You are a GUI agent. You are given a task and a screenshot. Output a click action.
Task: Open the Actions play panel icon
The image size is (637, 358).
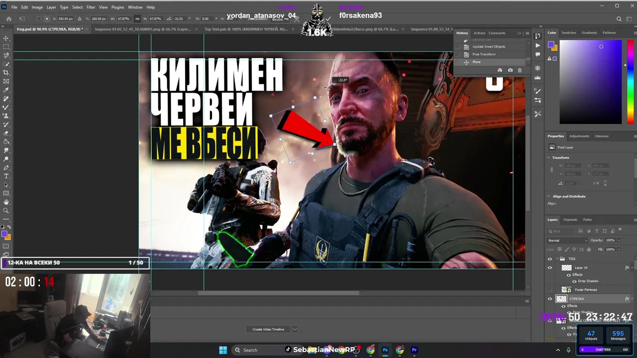pos(537,45)
